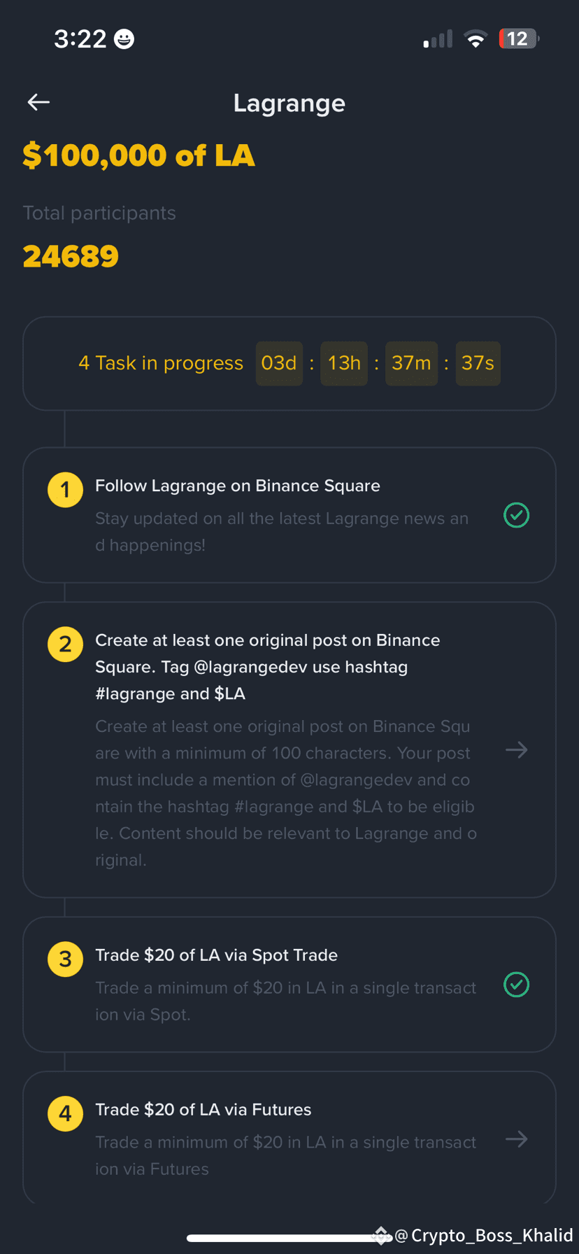Image resolution: width=579 pixels, height=1254 pixels.
Task: Tap the smiley face icon beside the time
Action: point(124,38)
